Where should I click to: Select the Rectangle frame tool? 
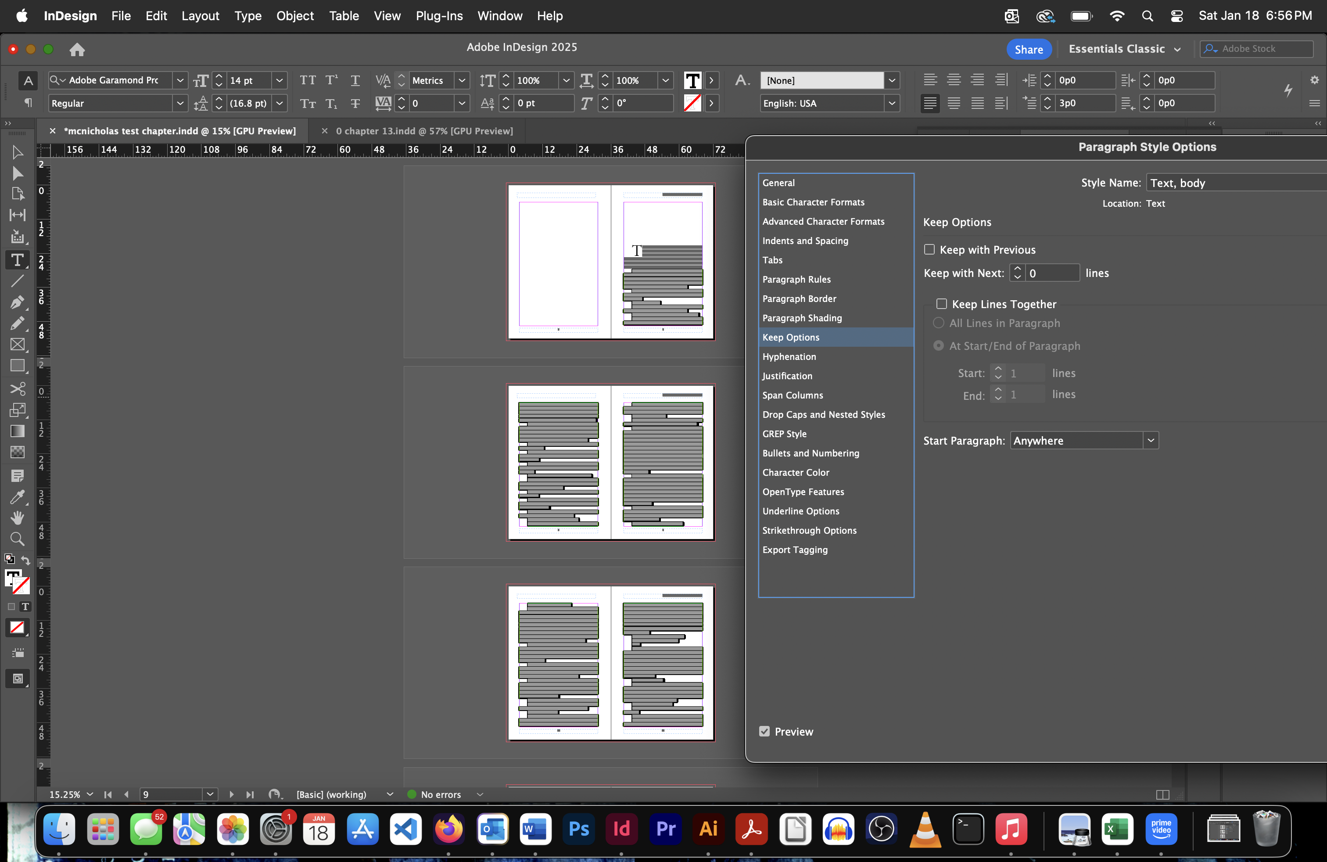click(x=17, y=345)
